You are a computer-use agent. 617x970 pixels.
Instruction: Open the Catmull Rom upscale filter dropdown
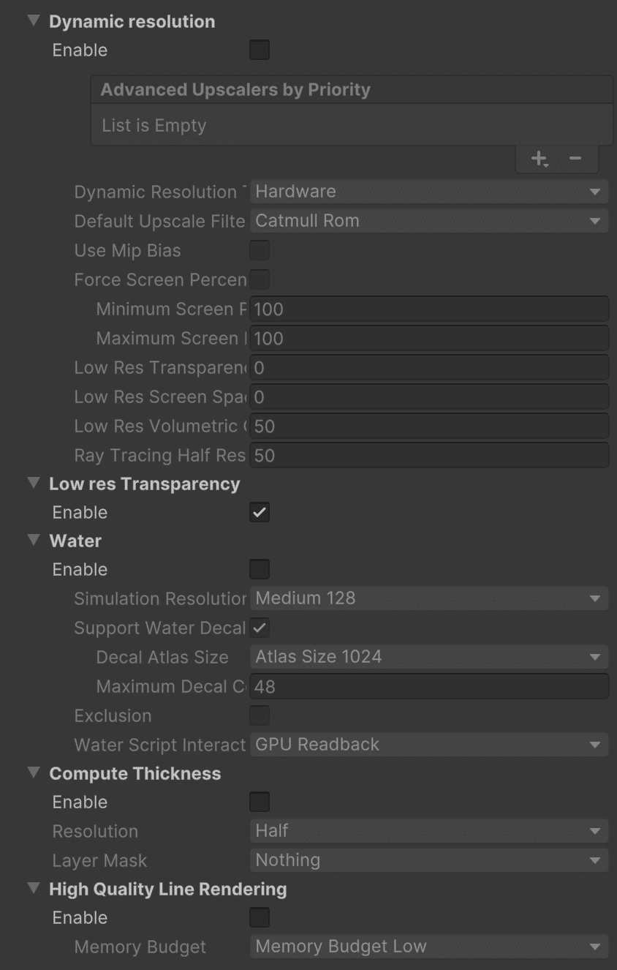tap(429, 221)
